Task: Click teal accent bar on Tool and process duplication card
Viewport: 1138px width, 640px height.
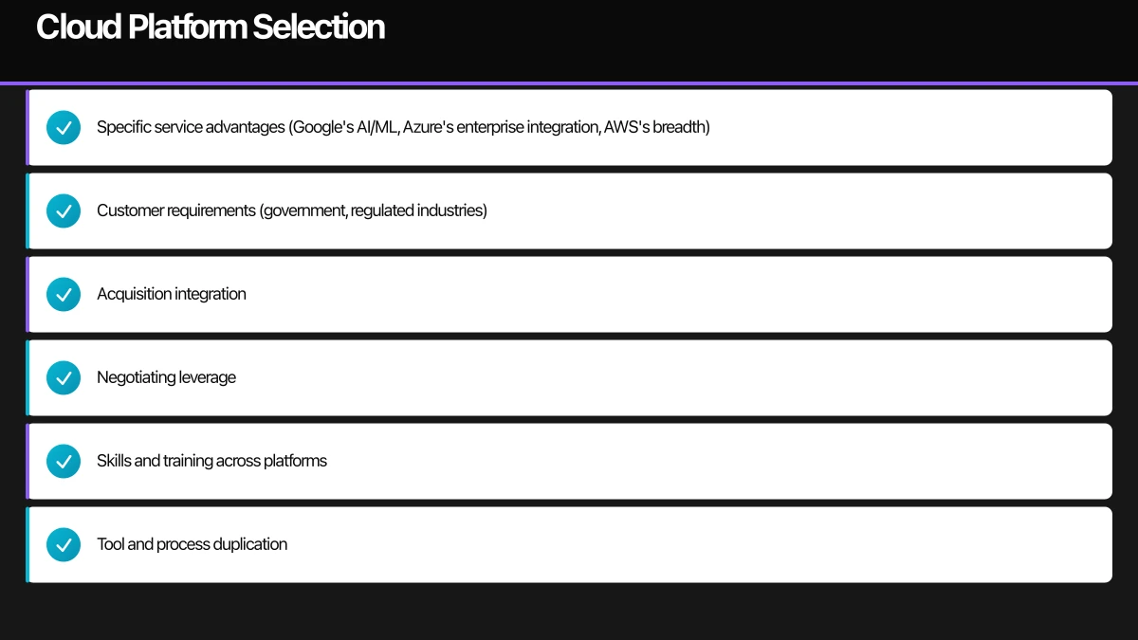Action: [28, 544]
